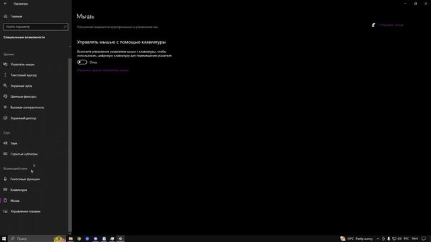Open the Скрытые субтитры captions section
The height and width of the screenshot is (242, 431).
click(21, 154)
